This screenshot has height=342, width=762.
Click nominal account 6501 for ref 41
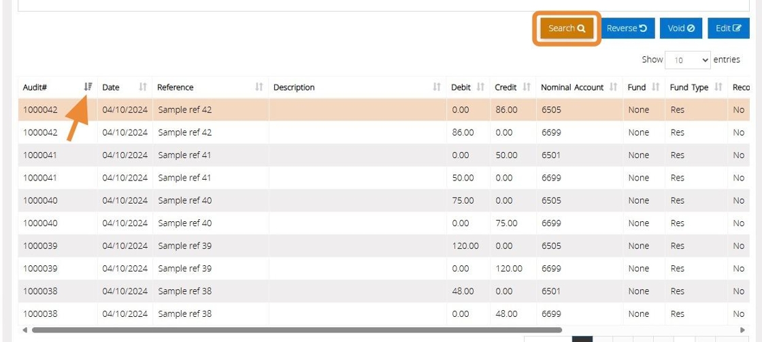click(x=551, y=155)
